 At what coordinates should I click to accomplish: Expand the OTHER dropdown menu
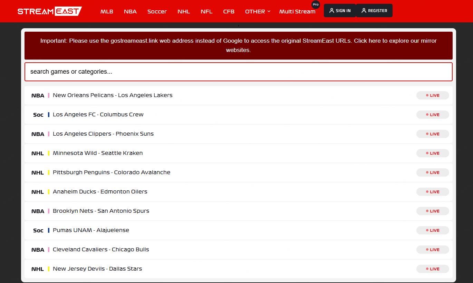click(257, 11)
